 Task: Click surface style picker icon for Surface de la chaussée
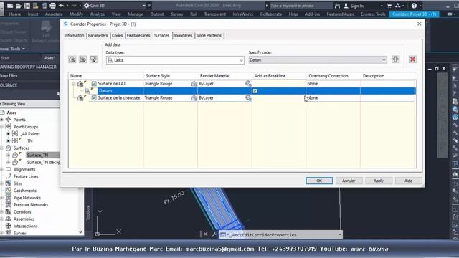(x=194, y=98)
